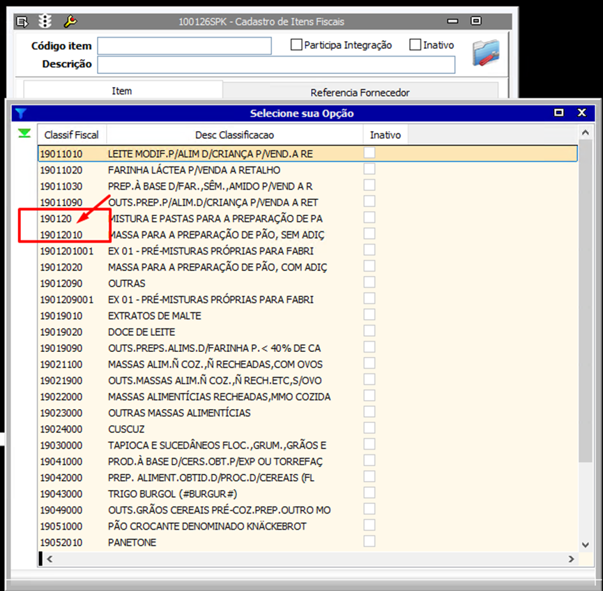
Task: Click the Código item input field
Action: click(184, 46)
